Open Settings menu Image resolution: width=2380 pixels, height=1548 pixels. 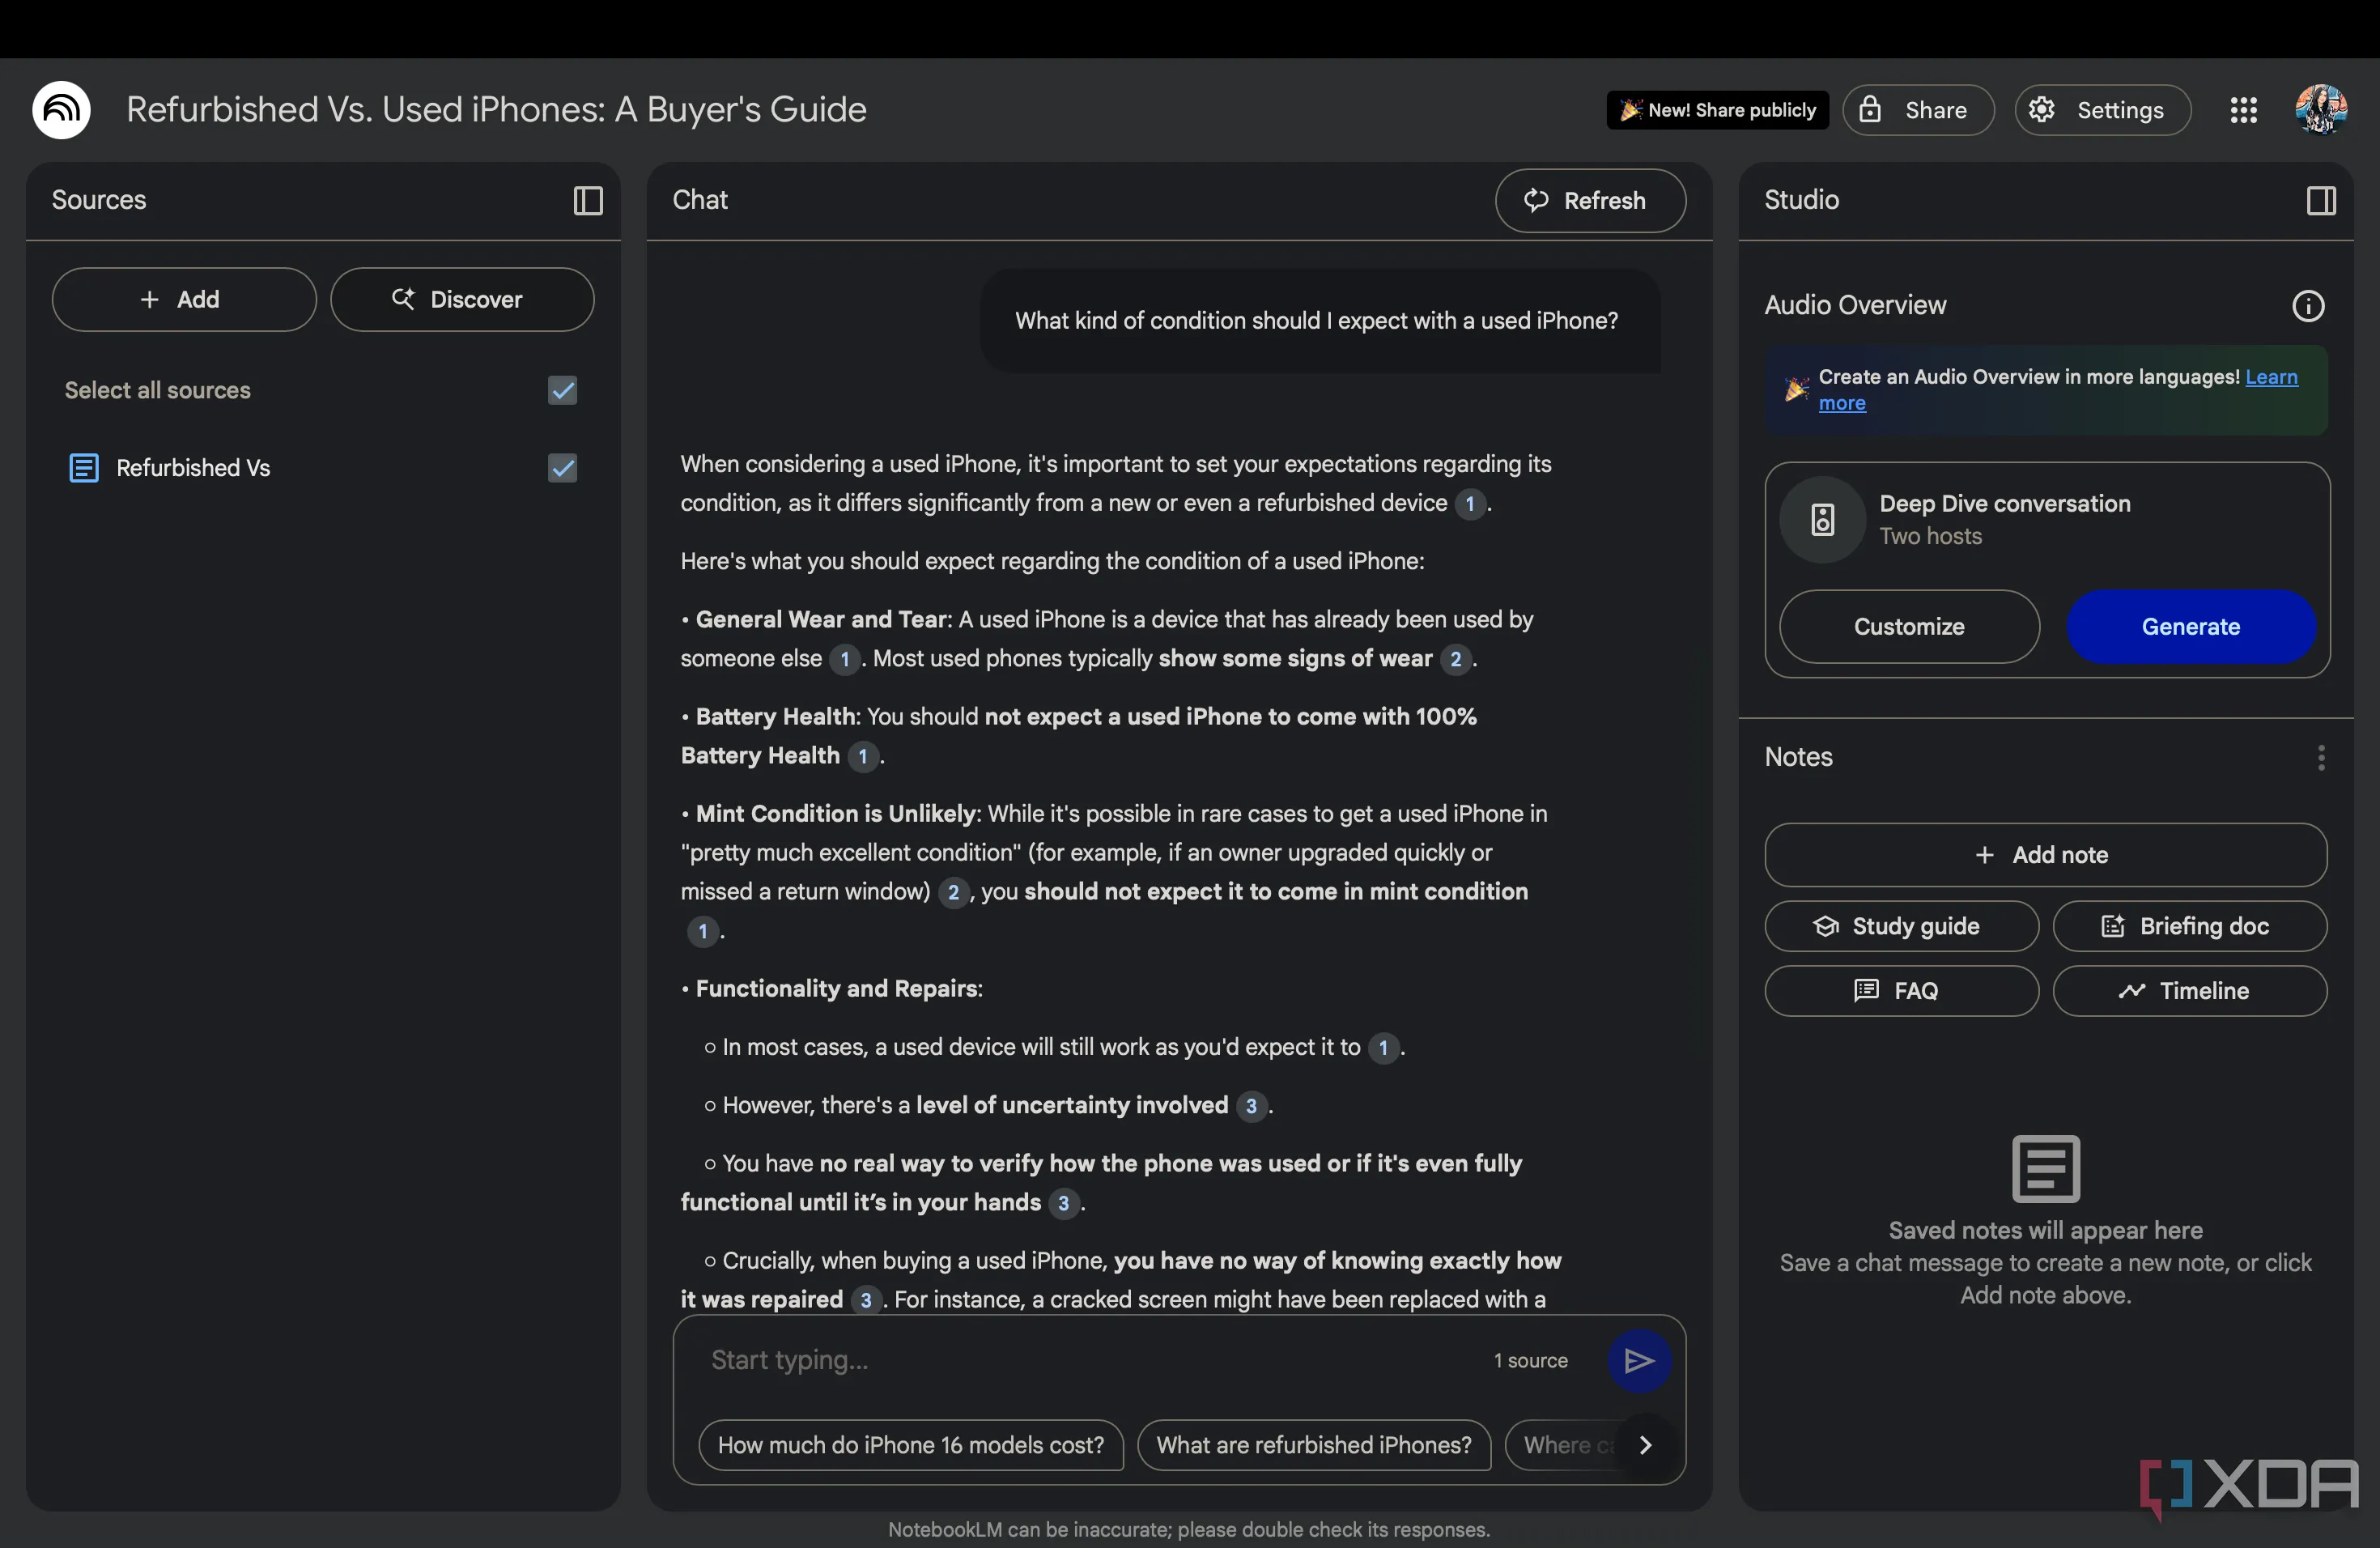click(x=2102, y=110)
